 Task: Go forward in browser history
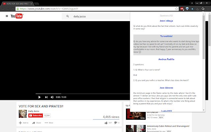[8, 9]
